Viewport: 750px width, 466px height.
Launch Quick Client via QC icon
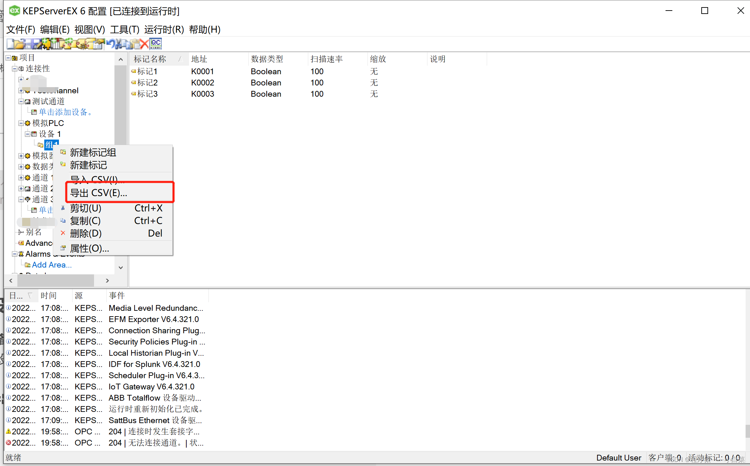coord(156,44)
